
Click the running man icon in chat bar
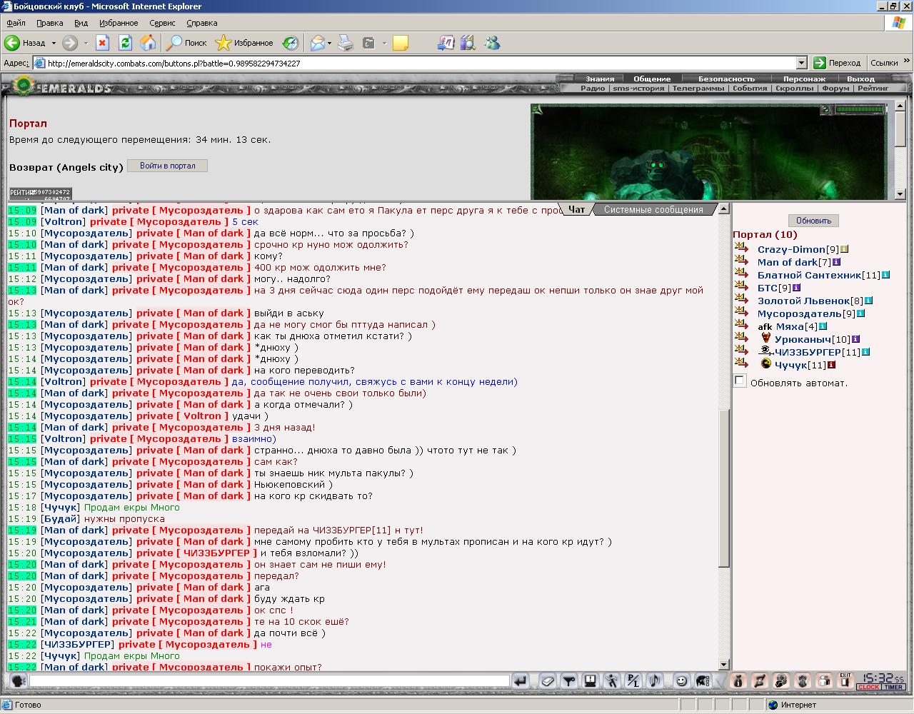611,681
